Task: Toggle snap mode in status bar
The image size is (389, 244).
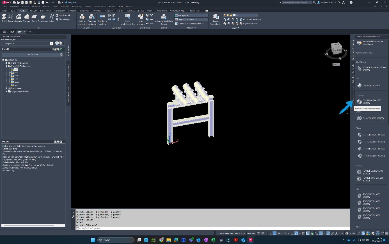Action: tap(263, 233)
